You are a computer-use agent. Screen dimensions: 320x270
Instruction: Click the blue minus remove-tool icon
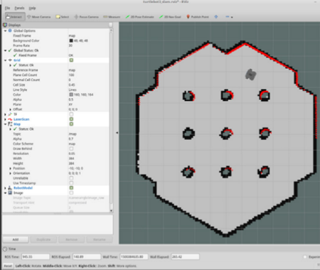(x=228, y=17)
